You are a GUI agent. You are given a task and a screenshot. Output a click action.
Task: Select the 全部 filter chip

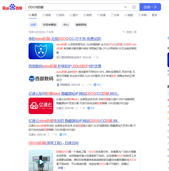tap(33, 25)
